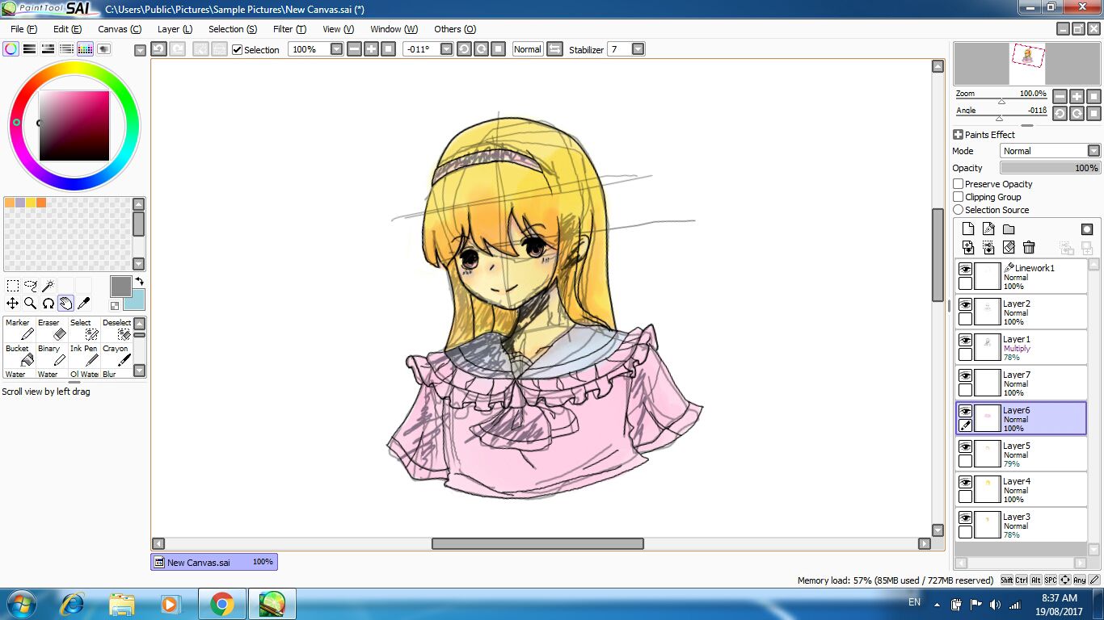Screen dimensions: 1104x620
Task: Select the New Canvas.sai document tab
Action: (x=214, y=562)
